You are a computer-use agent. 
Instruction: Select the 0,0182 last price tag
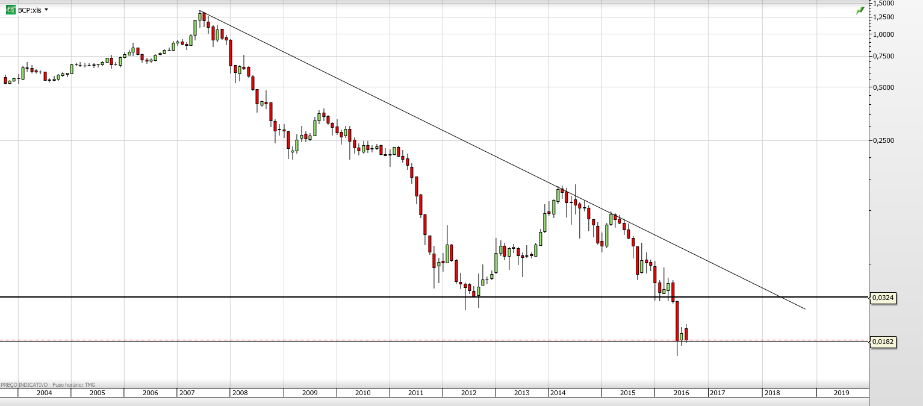pyautogui.click(x=883, y=342)
